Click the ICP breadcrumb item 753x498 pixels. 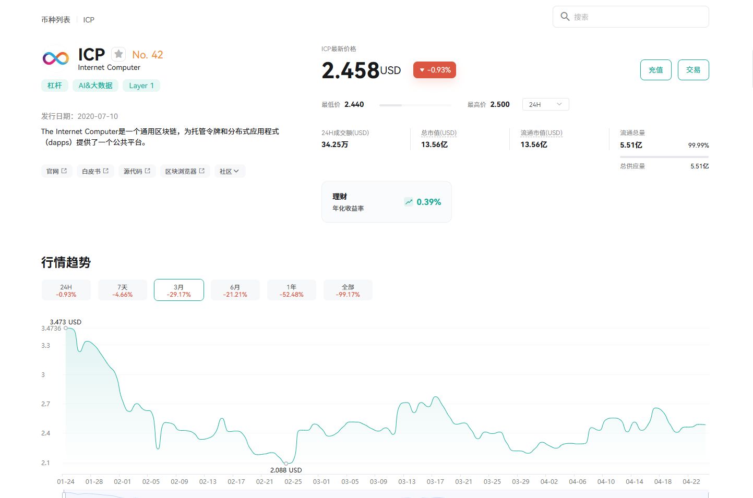click(89, 20)
